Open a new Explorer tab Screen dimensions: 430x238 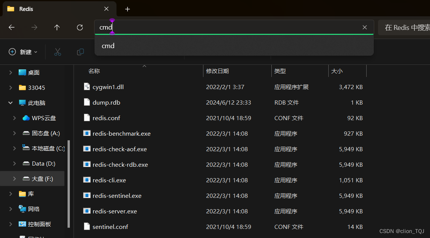(127, 9)
